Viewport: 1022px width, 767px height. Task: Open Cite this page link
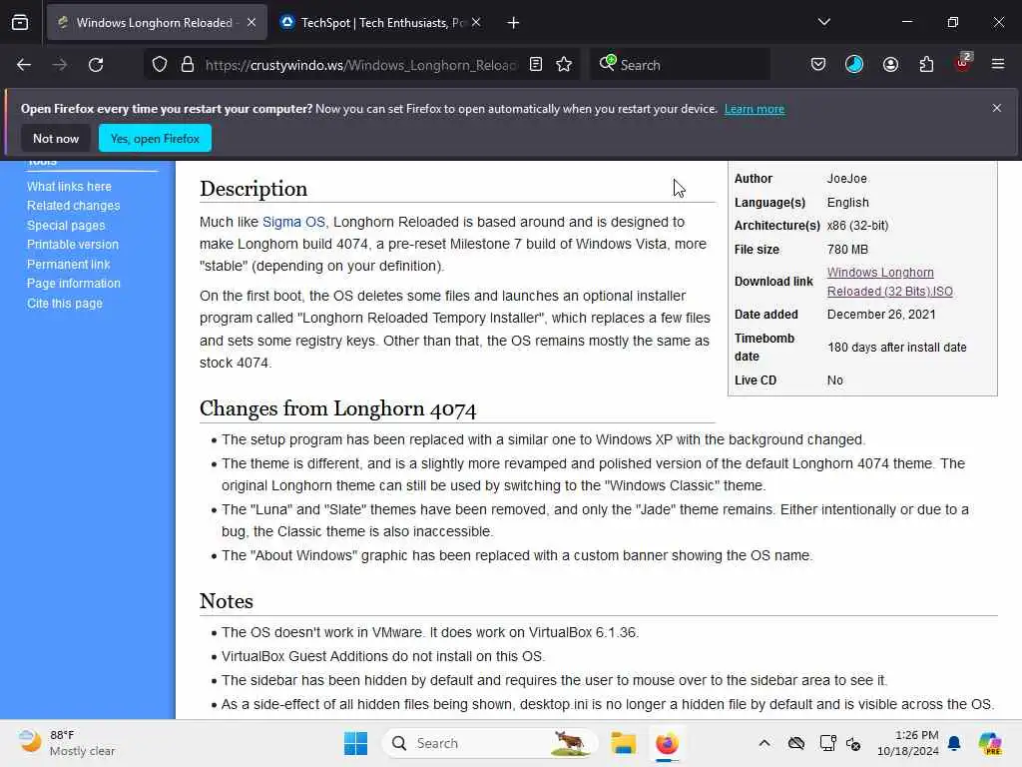click(x=65, y=304)
